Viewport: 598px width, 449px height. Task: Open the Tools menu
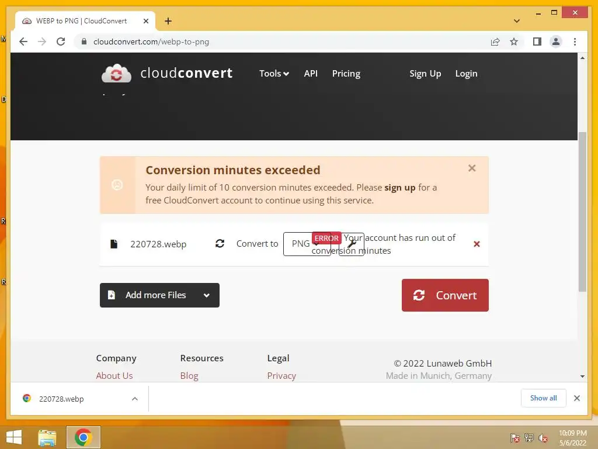pyautogui.click(x=274, y=73)
